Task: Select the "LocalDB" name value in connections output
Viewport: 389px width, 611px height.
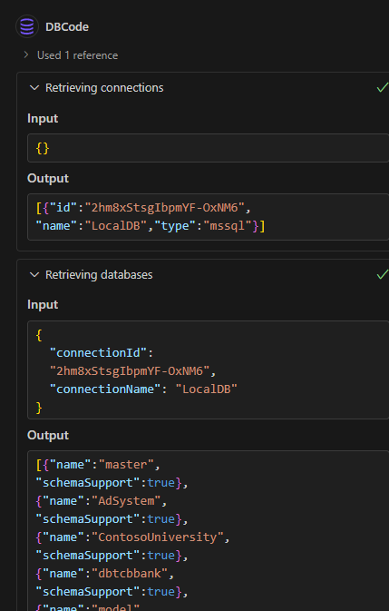Action: pos(116,225)
